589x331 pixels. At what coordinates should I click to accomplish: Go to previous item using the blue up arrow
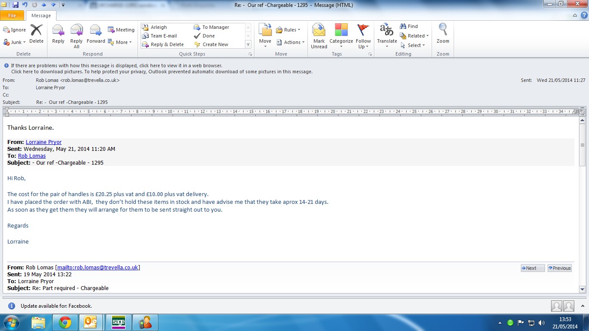44,5
